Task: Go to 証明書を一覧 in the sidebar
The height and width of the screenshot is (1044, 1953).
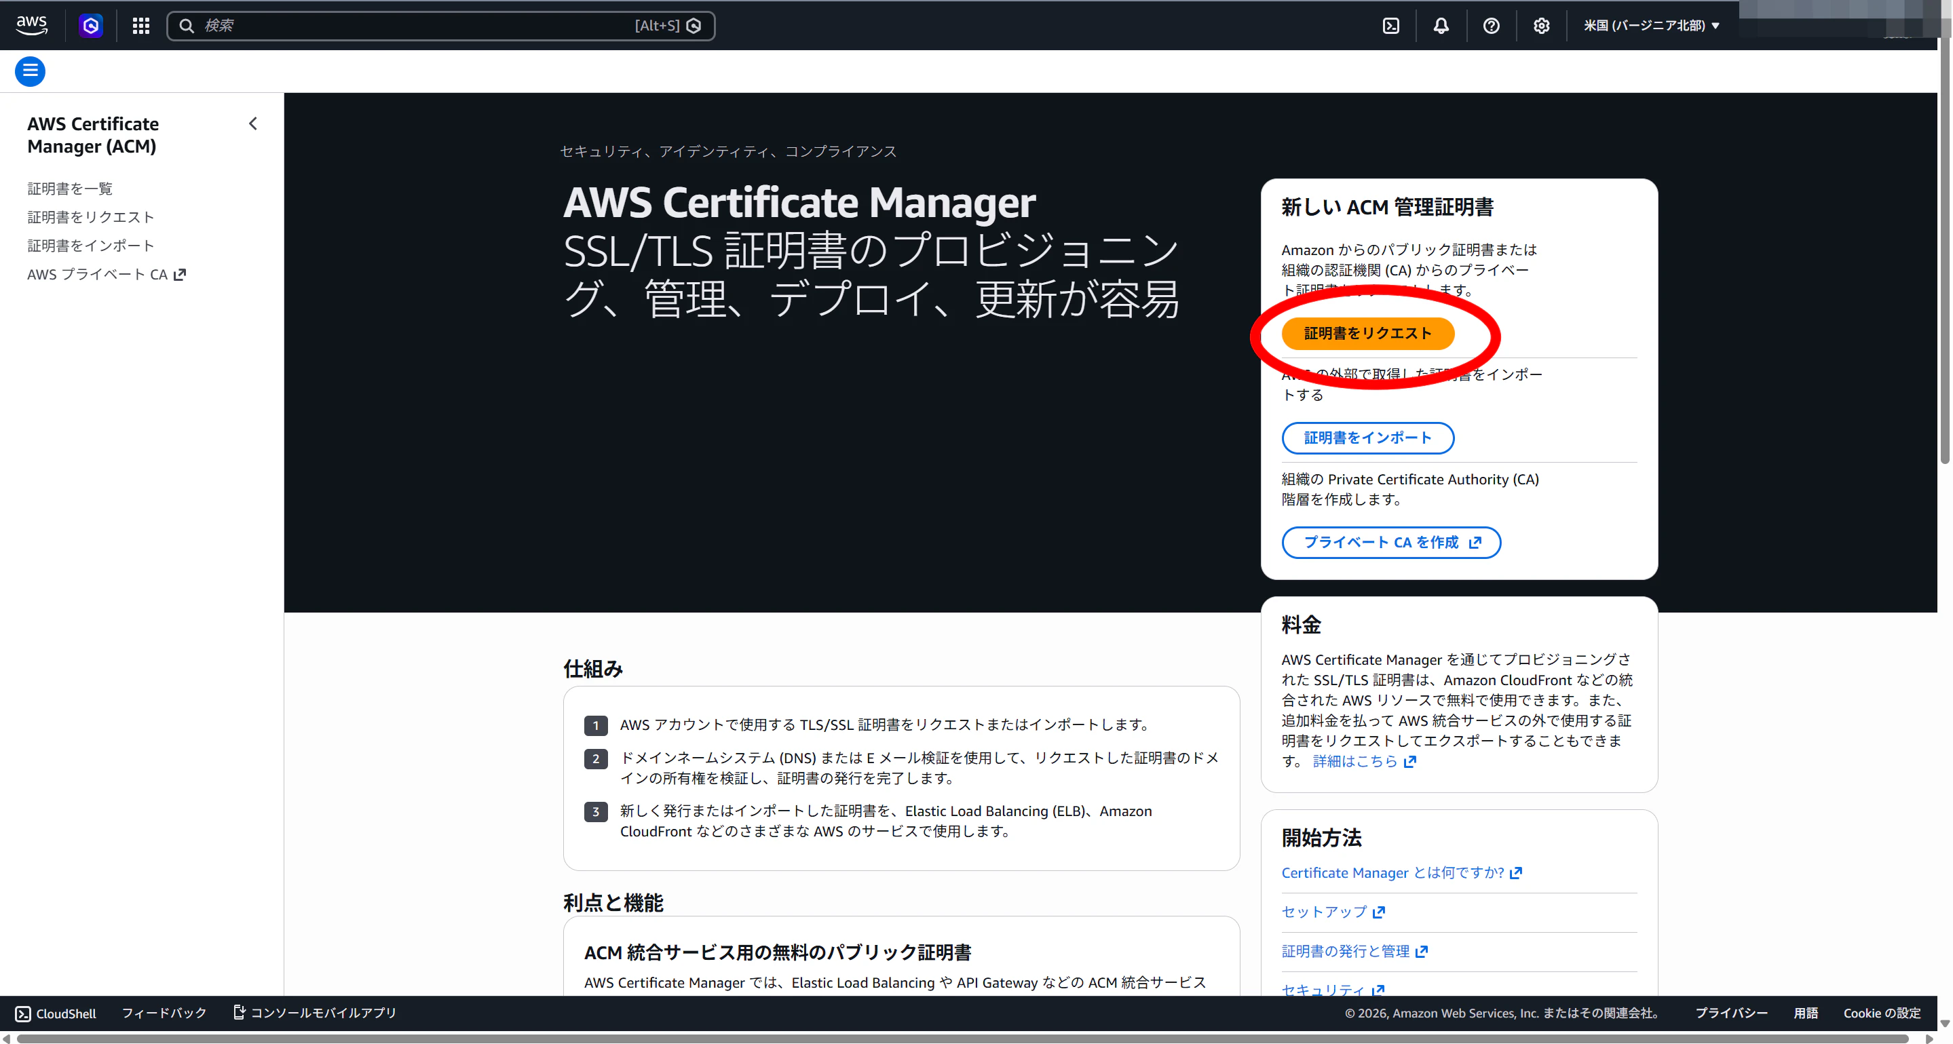Action: [70, 189]
